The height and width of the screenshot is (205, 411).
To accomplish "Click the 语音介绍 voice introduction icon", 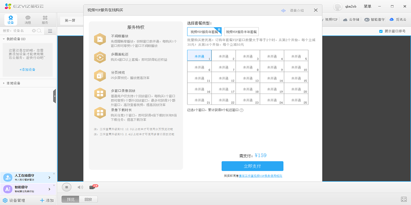I will tap(283, 10).
